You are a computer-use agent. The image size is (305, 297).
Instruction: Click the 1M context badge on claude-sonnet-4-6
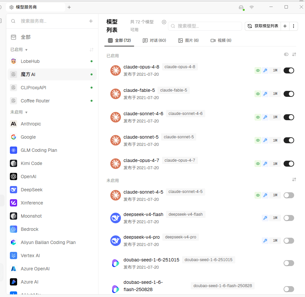[x=275, y=117]
